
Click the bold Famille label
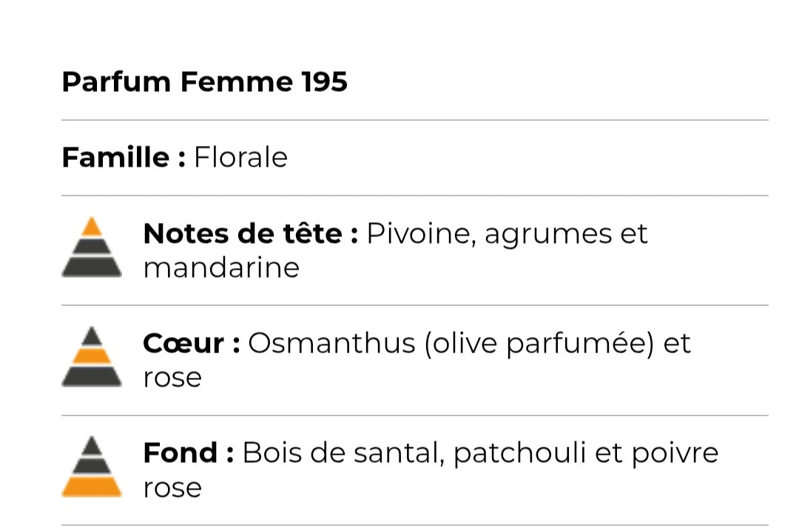tap(123, 158)
